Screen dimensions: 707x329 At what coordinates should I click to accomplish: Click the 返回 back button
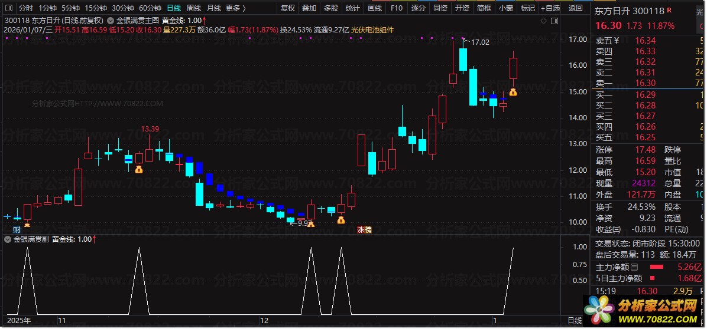(x=575, y=8)
